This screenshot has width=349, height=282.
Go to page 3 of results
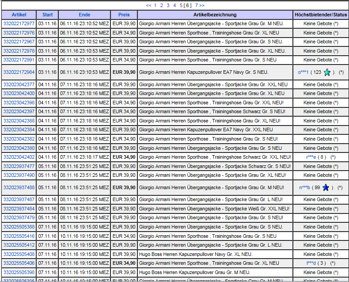[x=168, y=5]
